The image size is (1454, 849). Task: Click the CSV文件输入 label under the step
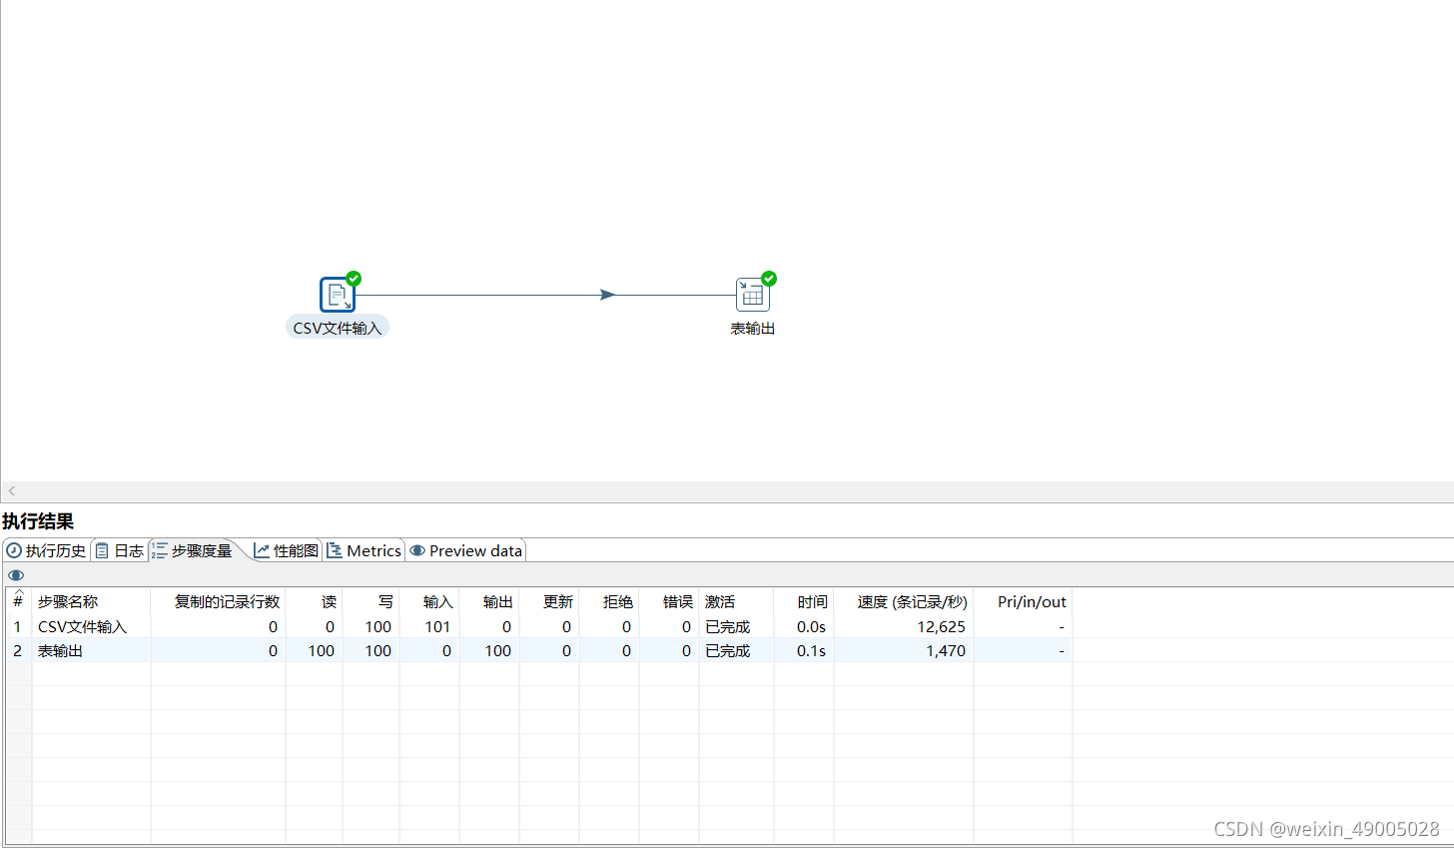338,328
